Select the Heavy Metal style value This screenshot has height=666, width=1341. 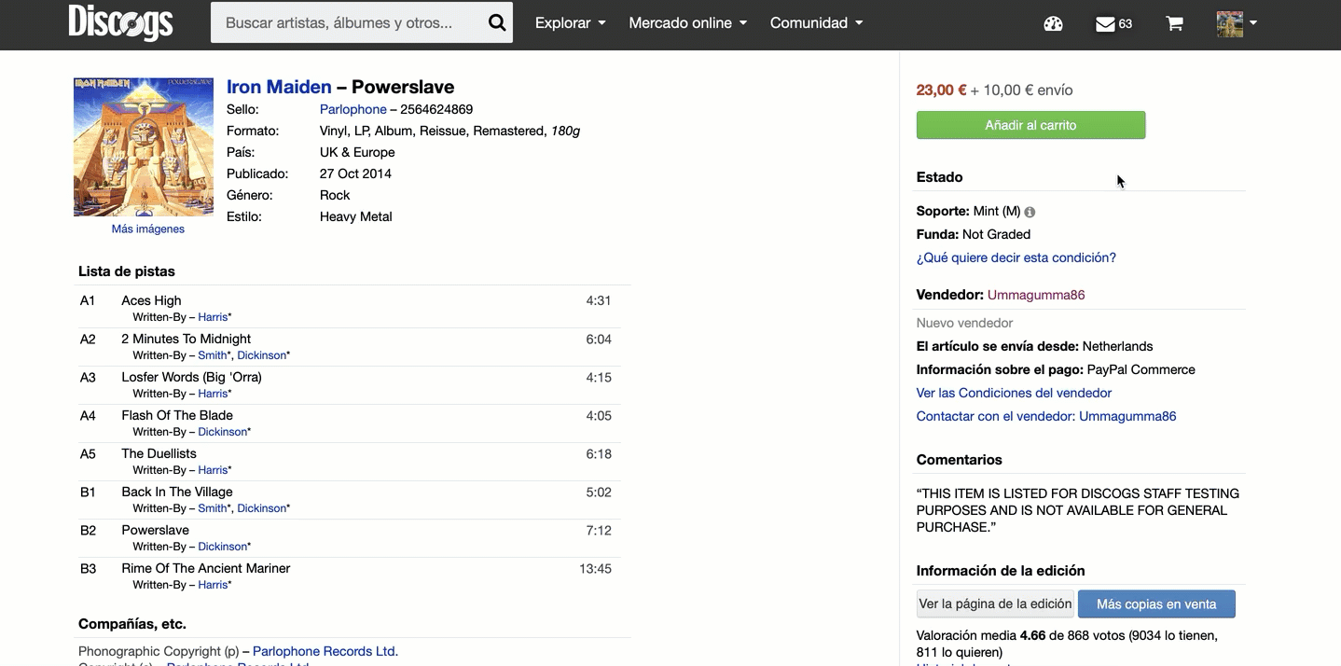pyautogui.click(x=355, y=216)
